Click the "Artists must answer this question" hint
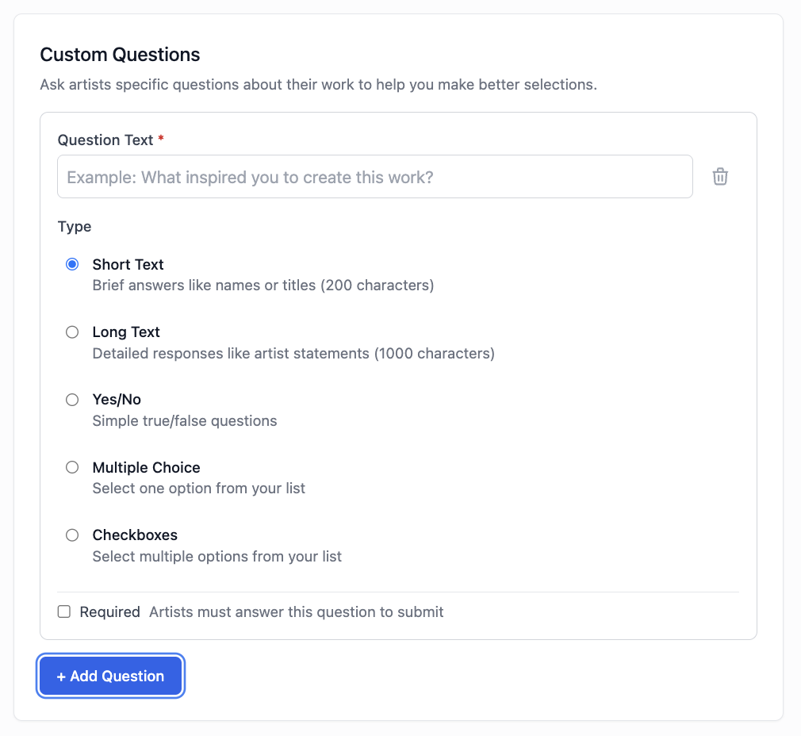801x736 pixels. tap(296, 612)
